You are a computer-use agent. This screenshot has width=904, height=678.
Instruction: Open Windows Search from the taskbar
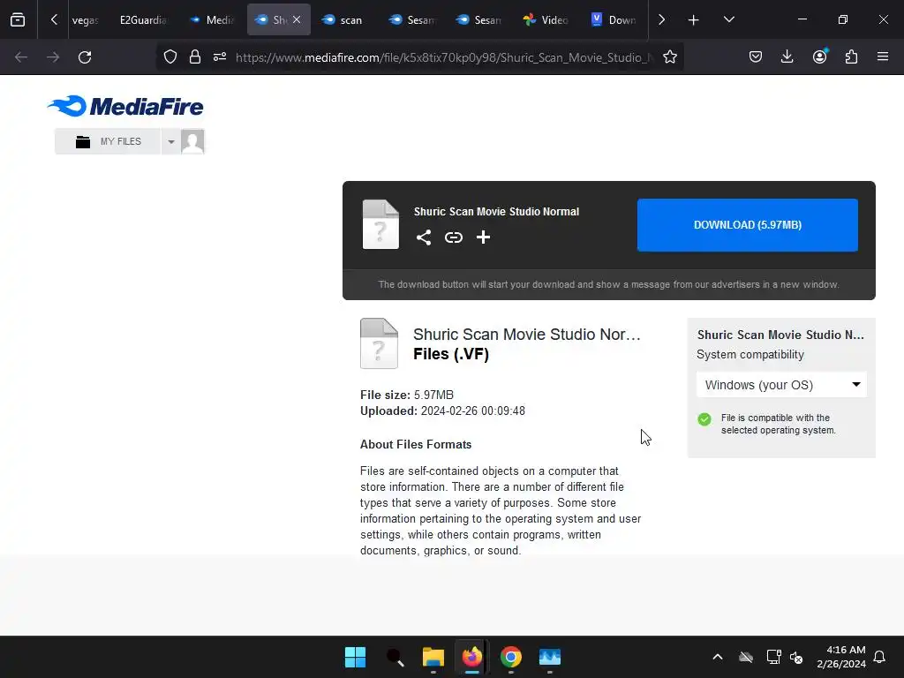(x=395, y=657)
